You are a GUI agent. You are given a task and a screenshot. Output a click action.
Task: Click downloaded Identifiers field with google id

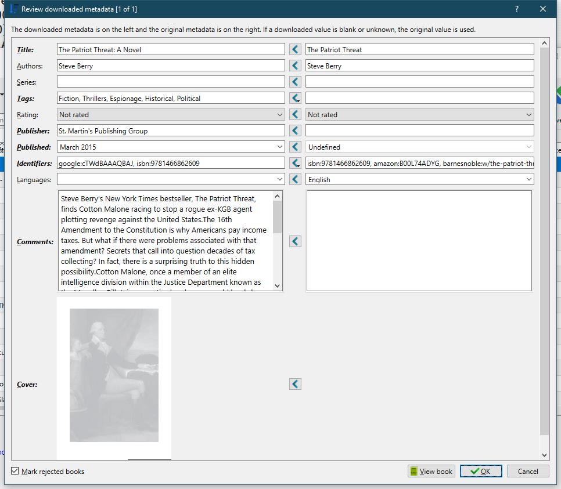click(x=171, y=163)
